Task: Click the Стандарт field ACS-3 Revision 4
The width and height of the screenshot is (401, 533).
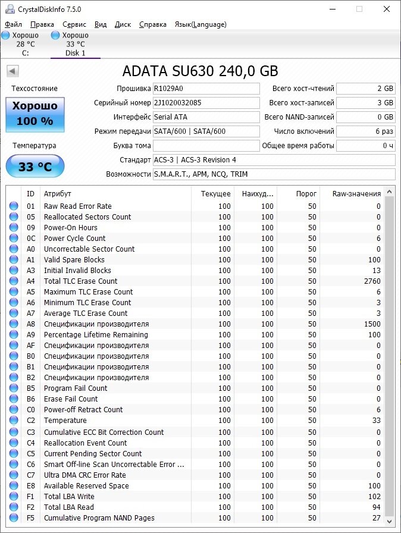Action: [x=274, y=160]
